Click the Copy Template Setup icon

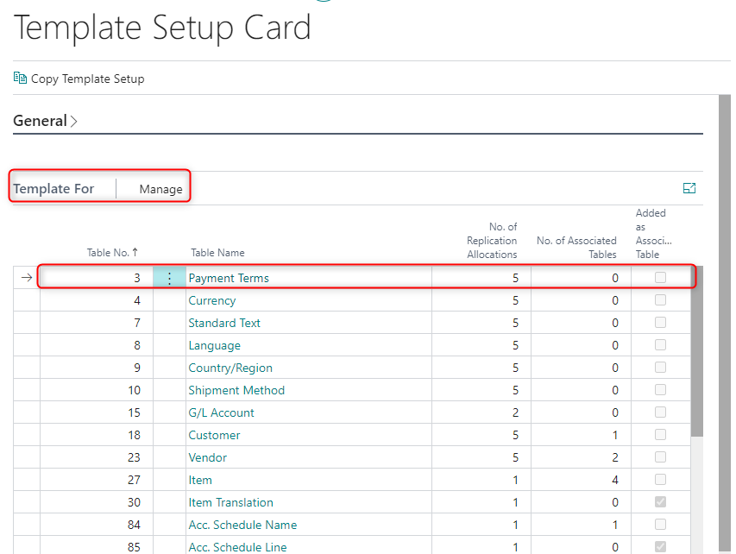point(19,78)
